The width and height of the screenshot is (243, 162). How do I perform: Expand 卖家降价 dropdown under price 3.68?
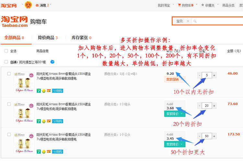175,114
